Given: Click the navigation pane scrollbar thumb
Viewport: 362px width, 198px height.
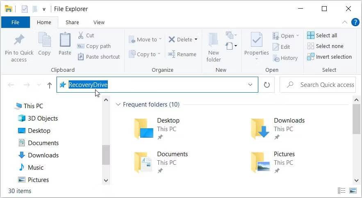Looking at the screenshot, I should (x=106, y=155).
